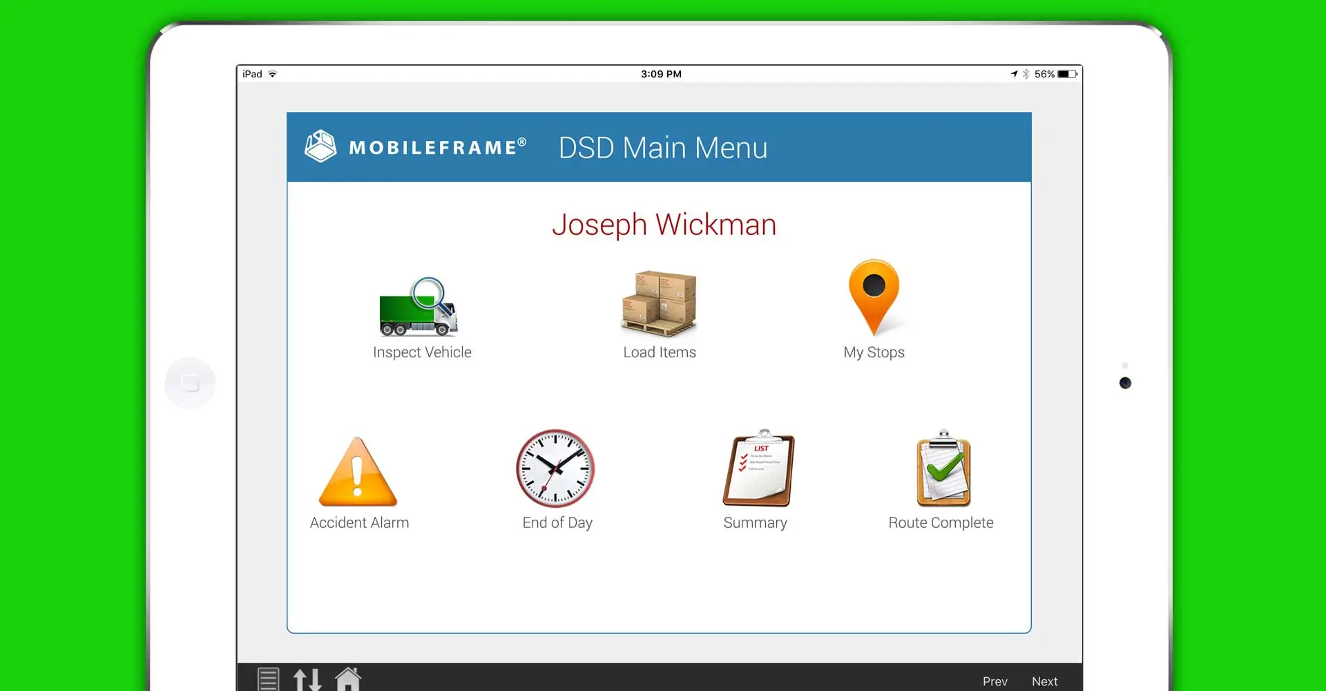Tap the Prev button in bottom bar
The width and height of the screenshot is (1326, 691).
pos(995,681)
